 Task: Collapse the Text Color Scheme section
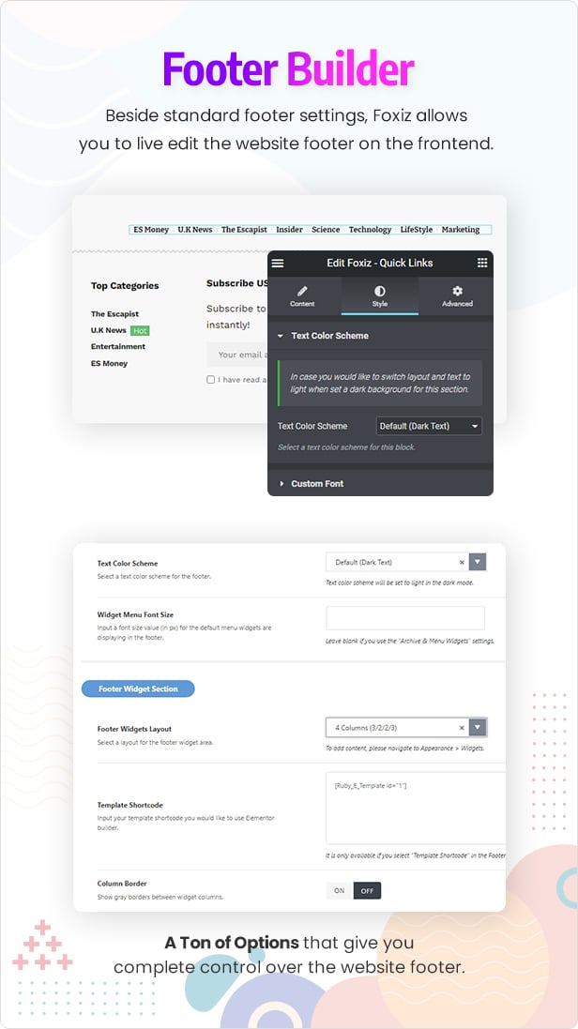coord(280,336)
